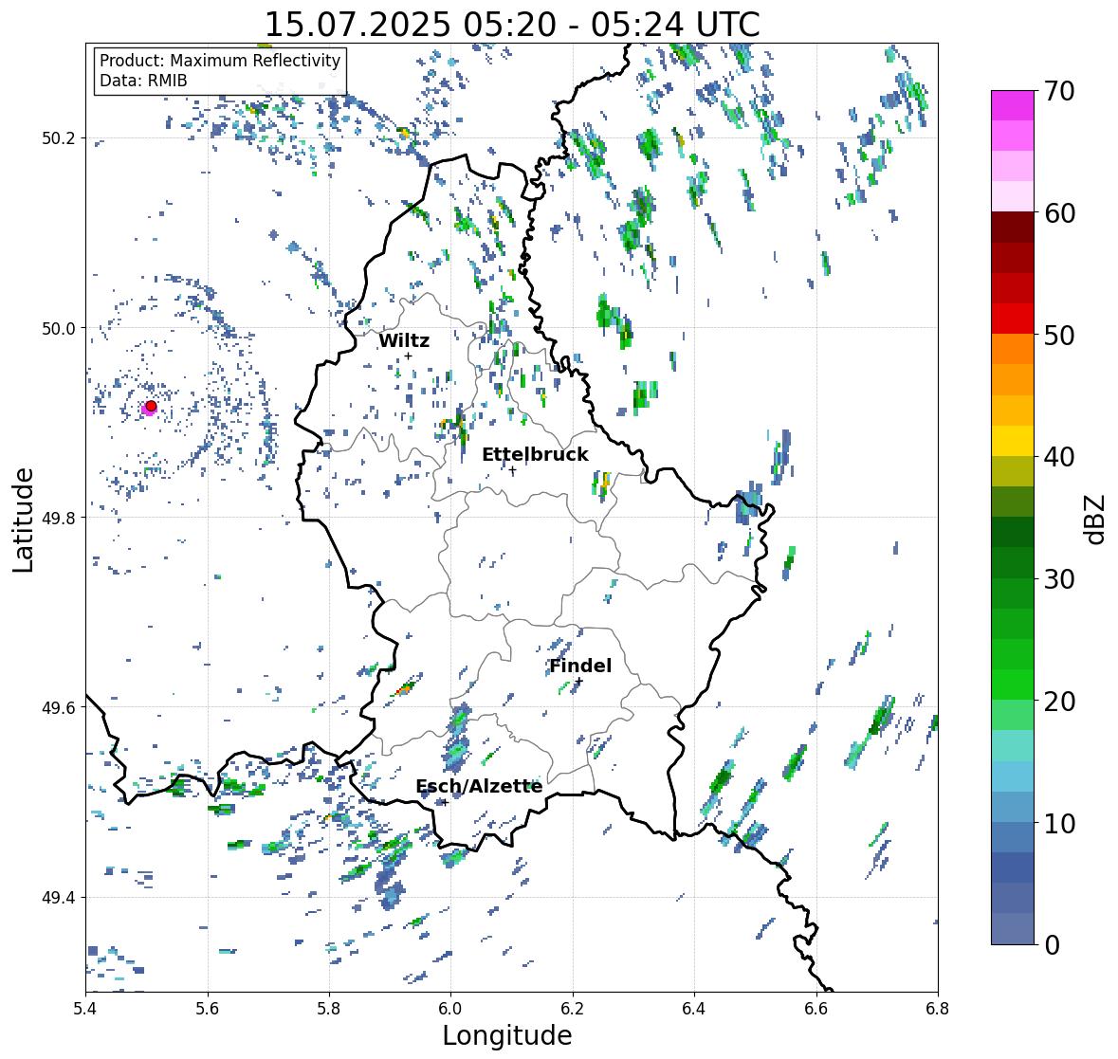Click the cross marker at Findel
The image size is (1118, 1059).
pos(579,682)
